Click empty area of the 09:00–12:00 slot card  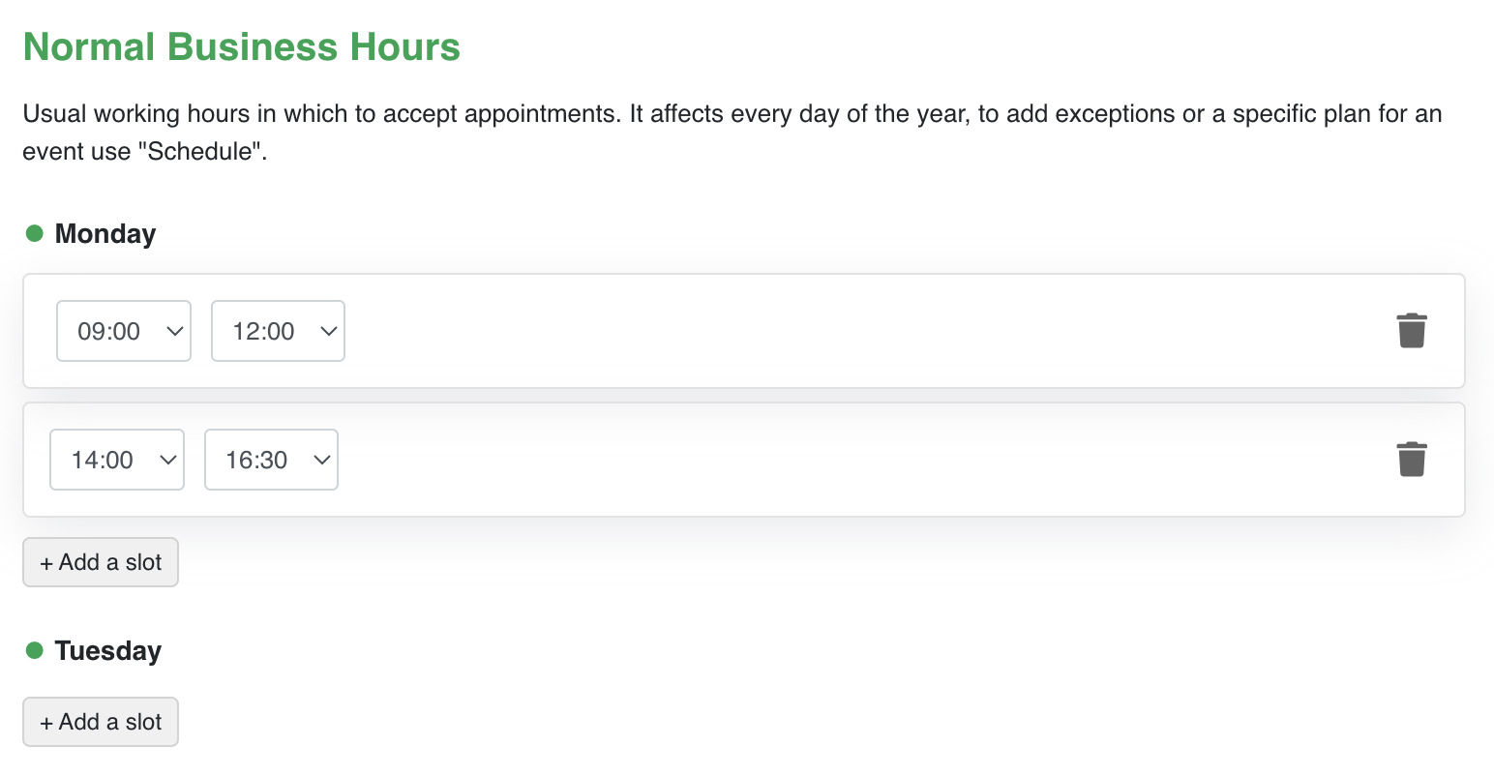822,331
